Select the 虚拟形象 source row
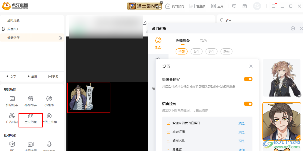Screen dimensions: 303x151 click(32, 21)
